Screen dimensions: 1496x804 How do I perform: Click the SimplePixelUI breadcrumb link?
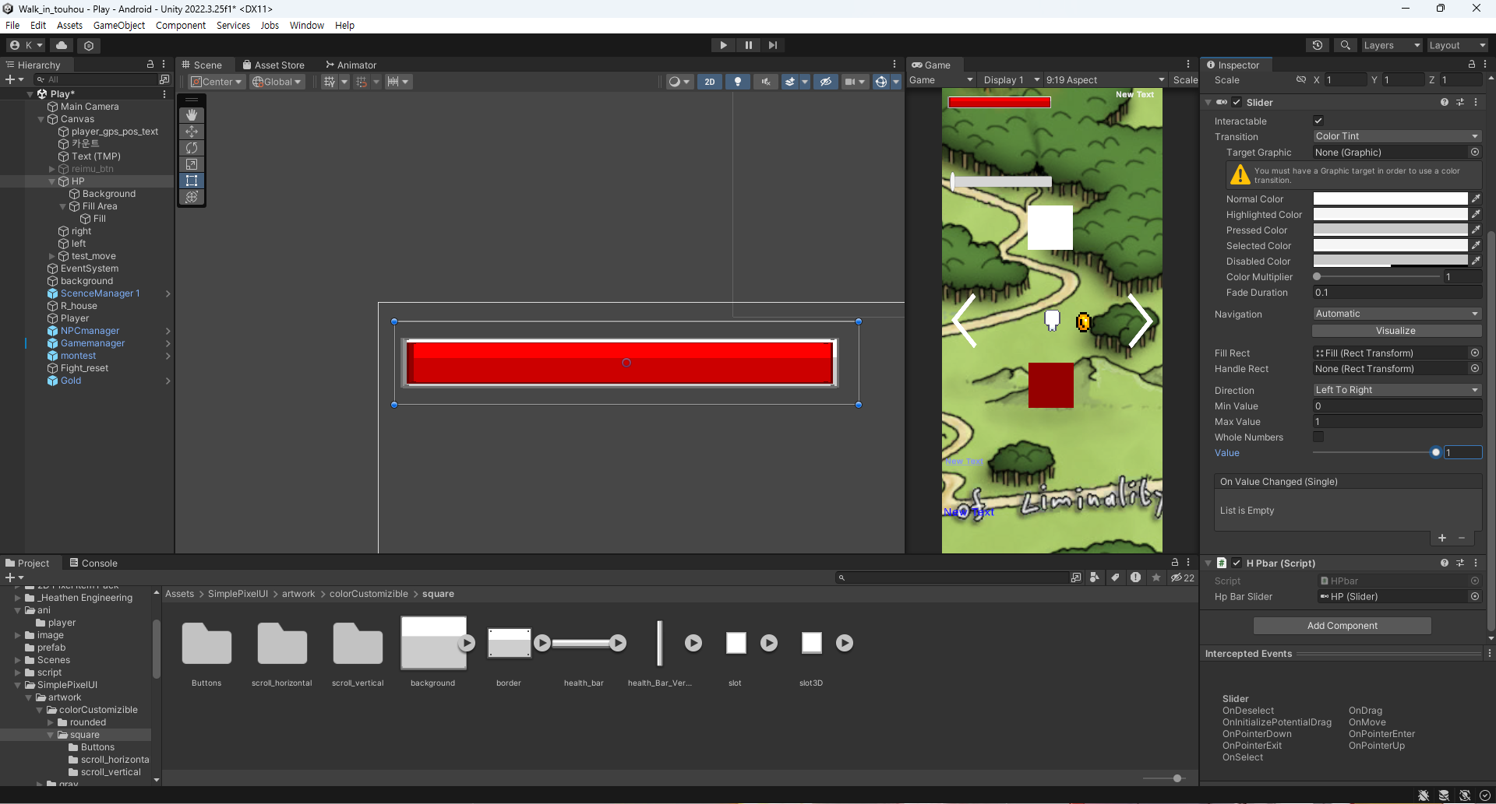tap(238, 594)
